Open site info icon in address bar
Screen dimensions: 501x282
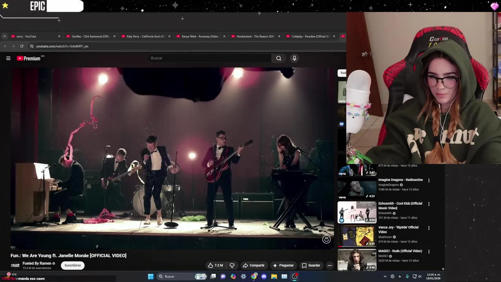[x=32, y=46]
